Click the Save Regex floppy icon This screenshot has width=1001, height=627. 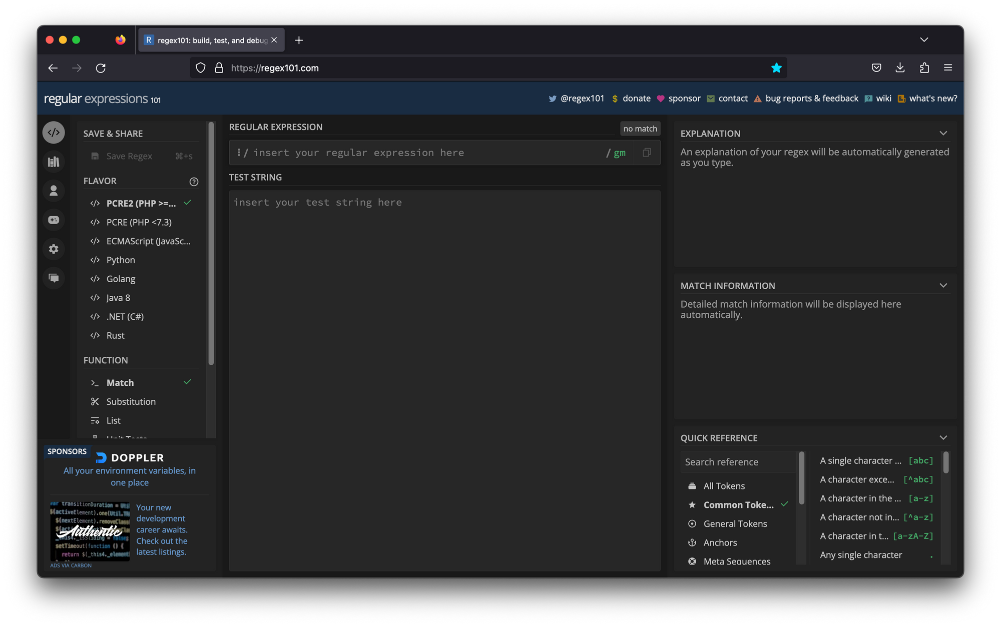(95, 156)
